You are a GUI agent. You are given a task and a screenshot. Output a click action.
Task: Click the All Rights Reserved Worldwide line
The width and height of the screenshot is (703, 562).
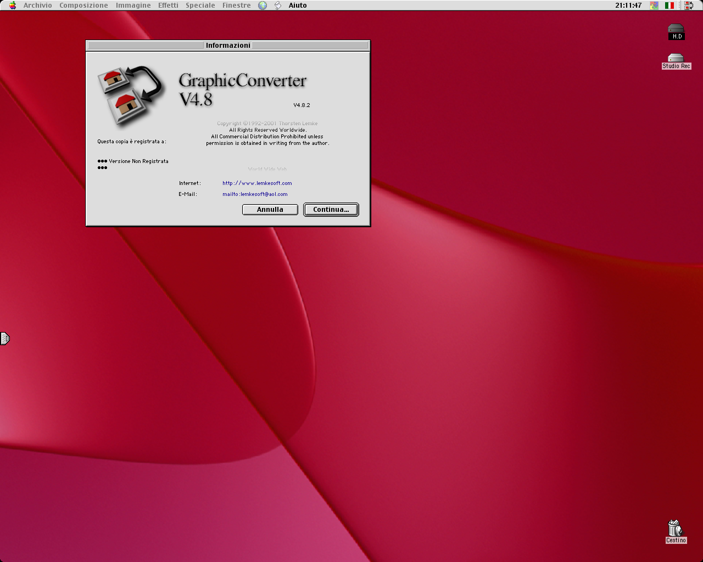coord(267,130)
